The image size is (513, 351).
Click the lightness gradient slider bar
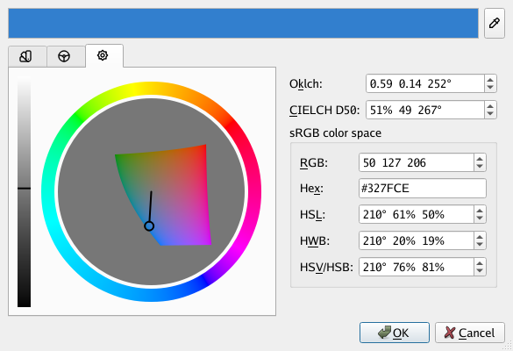click(x=24, y=191)
